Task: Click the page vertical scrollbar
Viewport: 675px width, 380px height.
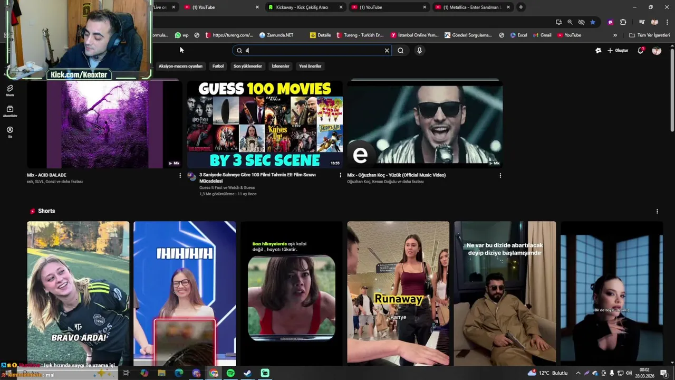Action: [672, 89]
